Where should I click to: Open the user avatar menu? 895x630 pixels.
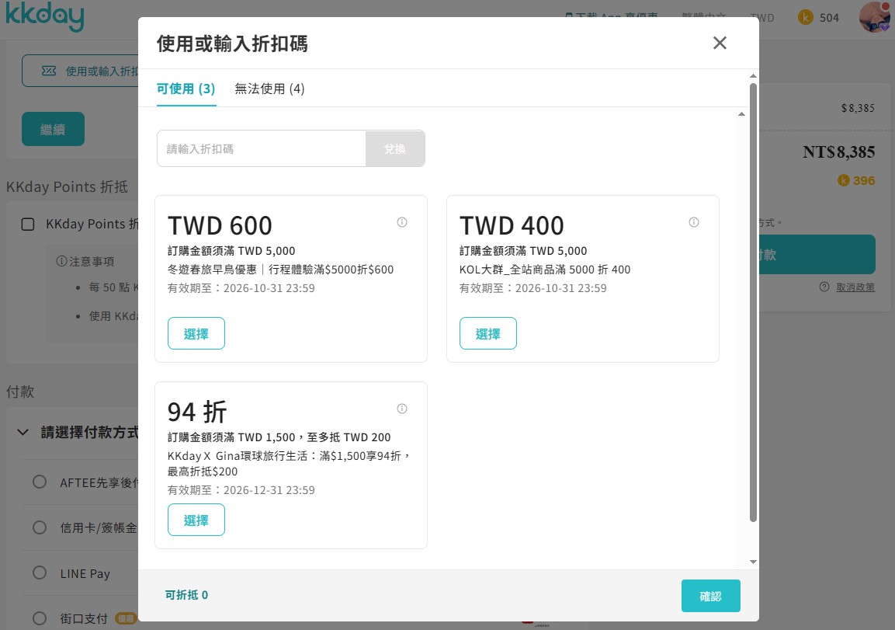(875, 17)
